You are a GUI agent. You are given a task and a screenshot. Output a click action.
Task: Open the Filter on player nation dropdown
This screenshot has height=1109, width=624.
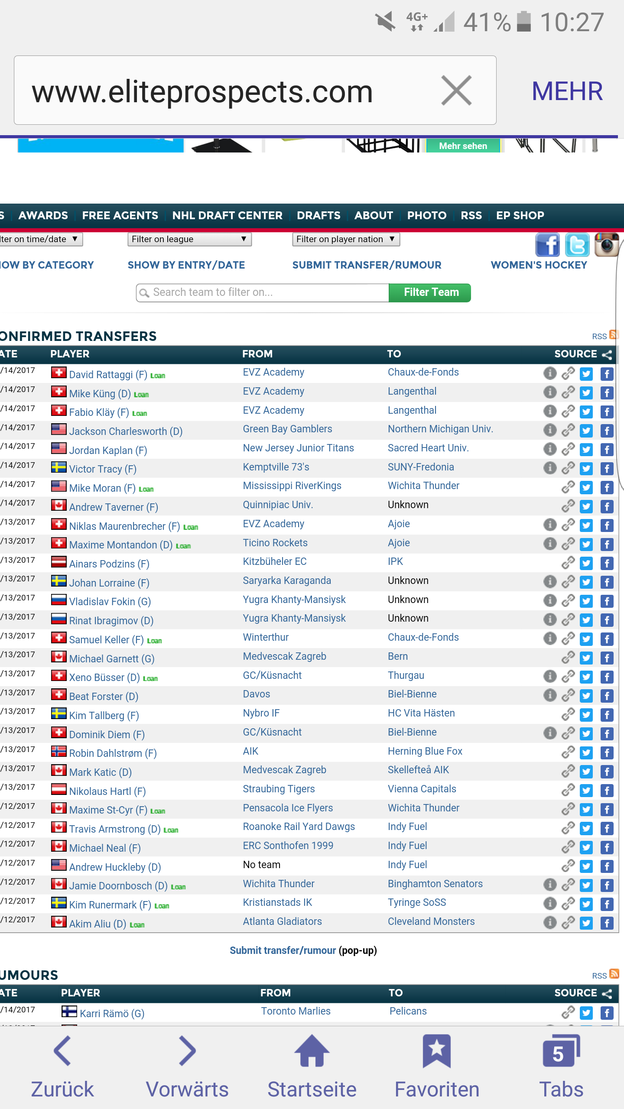click(x=345, y=239)
